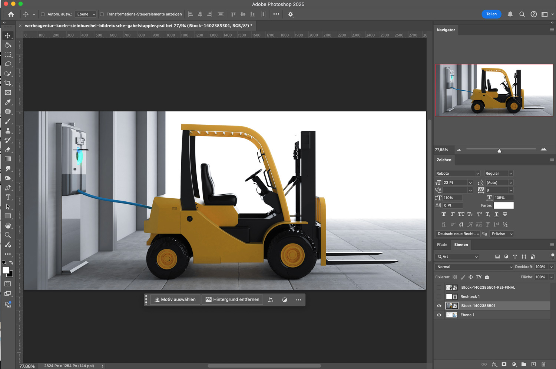556x369 pixels.
Task: Select the Clone Stamp tool
Action: pyautogui.click(x=8, y=131)
